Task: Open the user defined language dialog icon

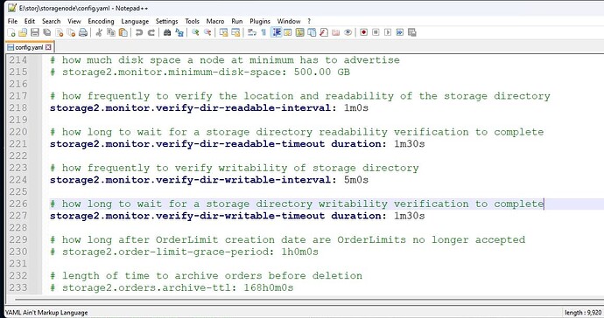Action: (x=288, y=32)
